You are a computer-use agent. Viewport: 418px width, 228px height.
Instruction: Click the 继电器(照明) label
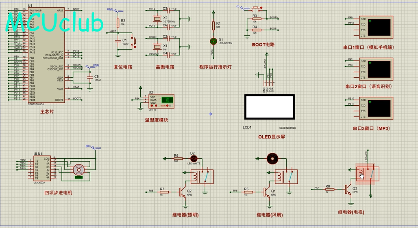pos(185,215)
